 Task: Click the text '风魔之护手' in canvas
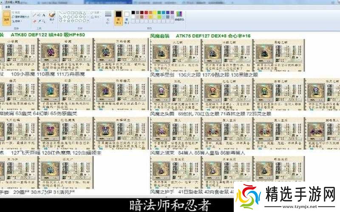[162, 192]
